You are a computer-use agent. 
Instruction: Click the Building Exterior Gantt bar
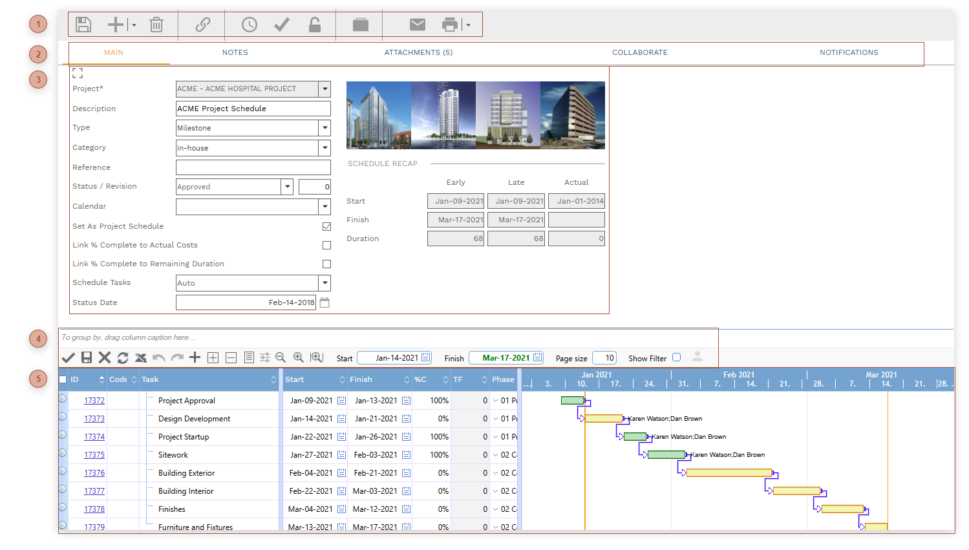pos(729,473)
